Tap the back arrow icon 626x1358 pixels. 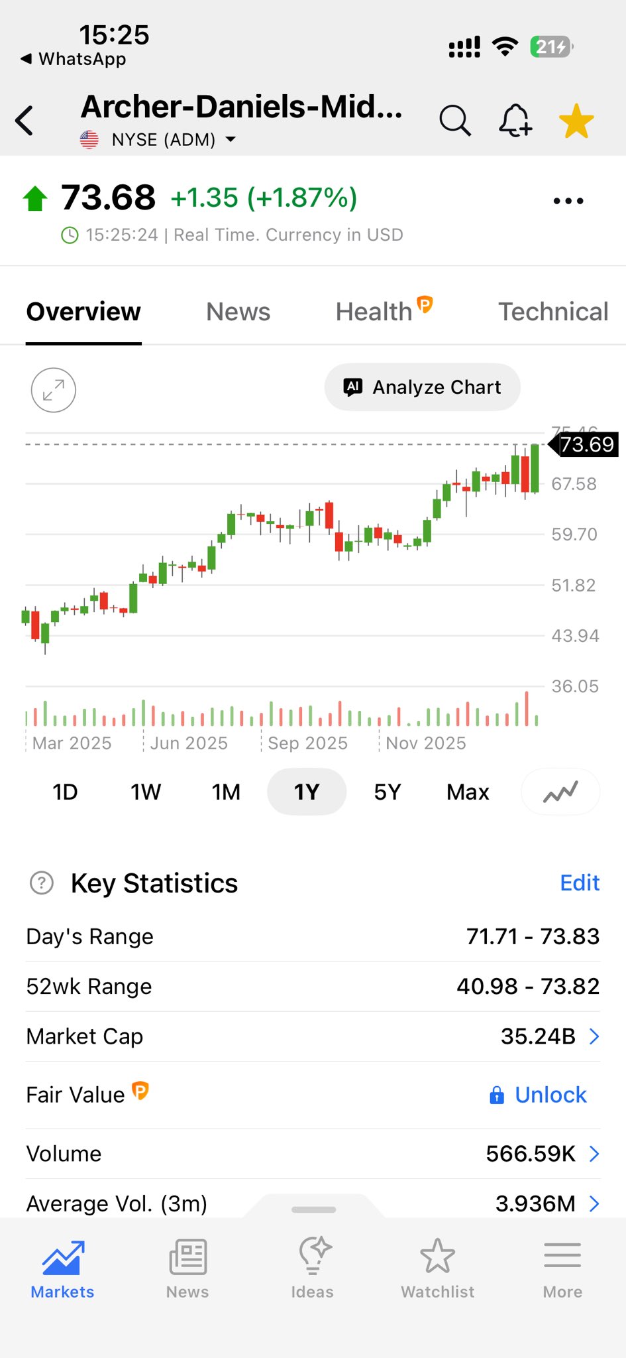25,121
